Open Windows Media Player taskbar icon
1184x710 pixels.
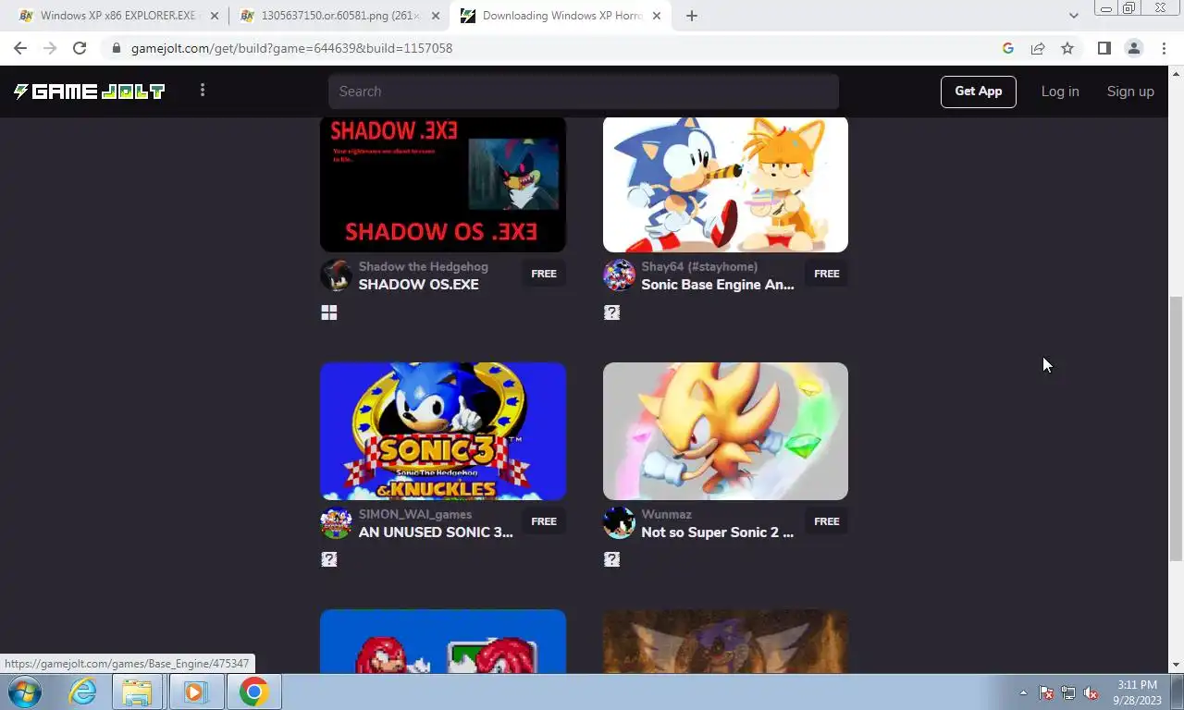tap(195, 692)
